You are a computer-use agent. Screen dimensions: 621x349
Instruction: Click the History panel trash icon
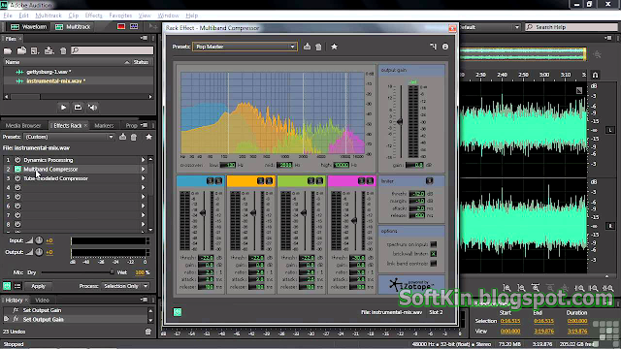pyautogui.click(x=148, y=332)
